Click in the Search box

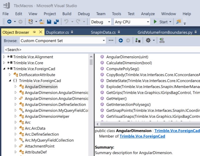click(x=102, y=50)
